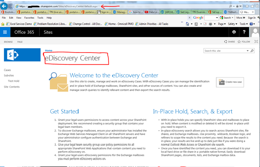Run the Search this site magnifier
The width and height of the screenshot is (260, 167).
click(252, 51)
